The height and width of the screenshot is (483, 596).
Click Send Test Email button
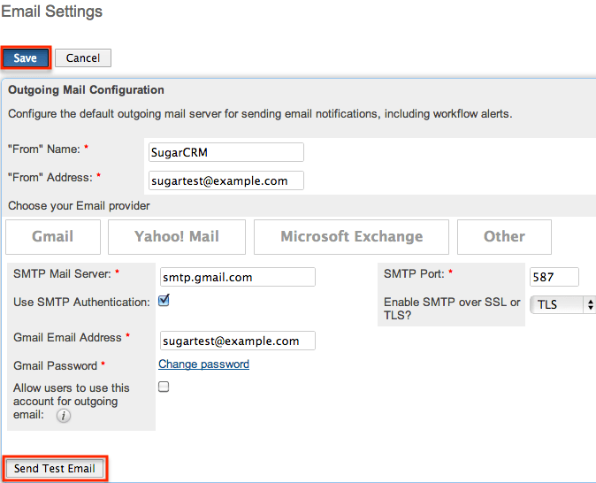(x=54, y=468)
